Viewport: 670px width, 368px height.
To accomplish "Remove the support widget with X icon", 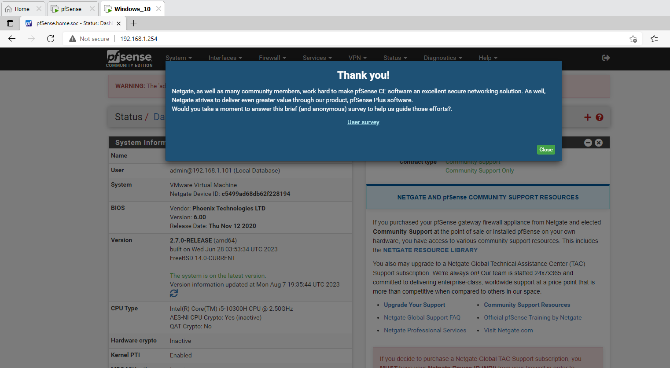I will point(599,143).
